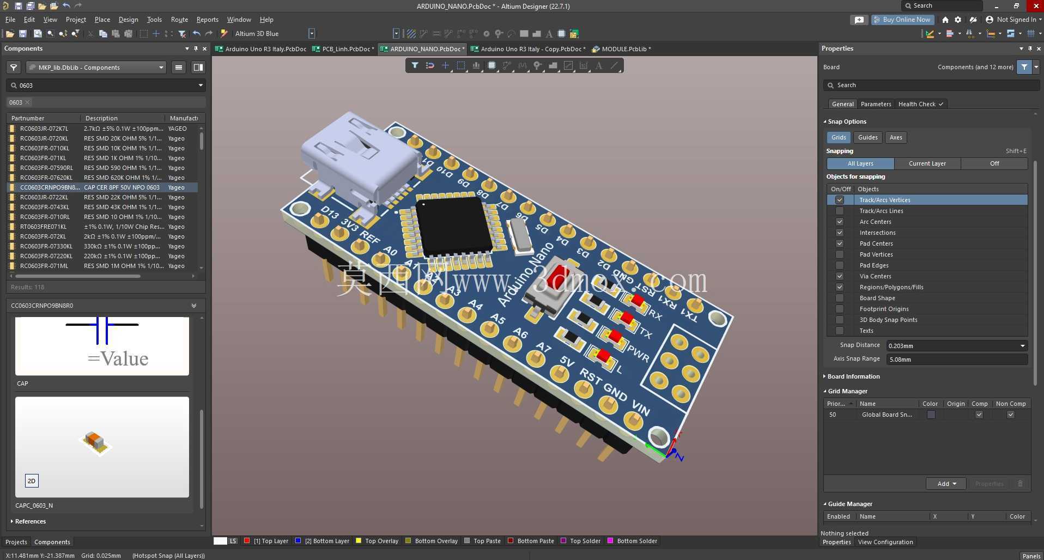Click the Save icon in main toolbar
Viewport: 1044px width, 560px height.
[23, 34]
